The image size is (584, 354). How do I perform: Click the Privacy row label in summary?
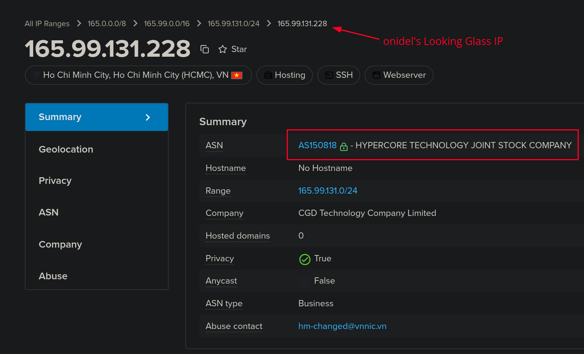[x=220, y=259]
